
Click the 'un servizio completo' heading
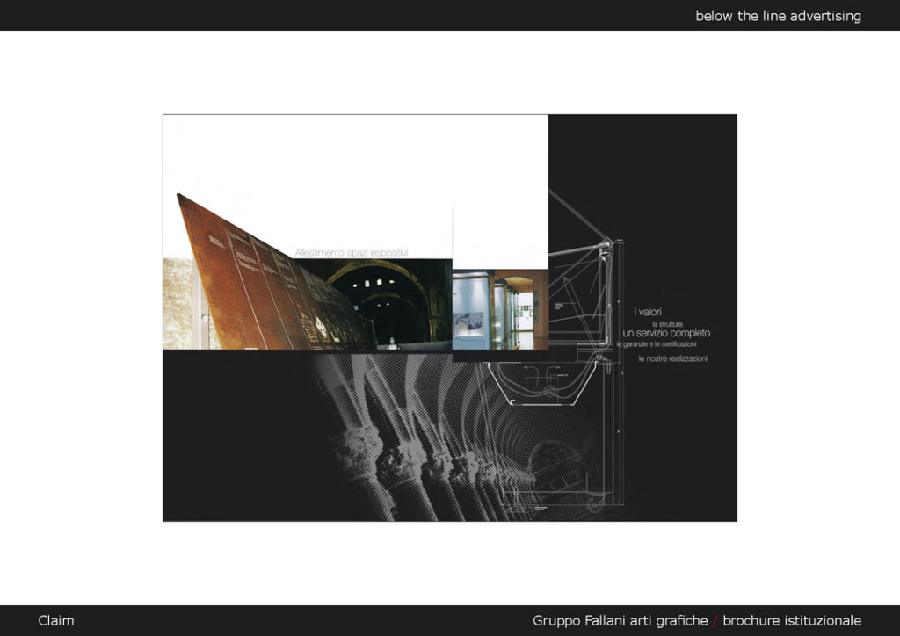[666, 334]
